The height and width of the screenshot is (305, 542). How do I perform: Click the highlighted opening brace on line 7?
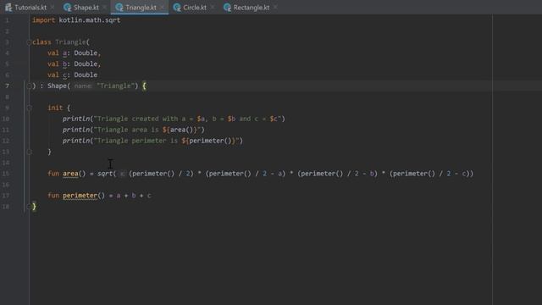[144, 86]
